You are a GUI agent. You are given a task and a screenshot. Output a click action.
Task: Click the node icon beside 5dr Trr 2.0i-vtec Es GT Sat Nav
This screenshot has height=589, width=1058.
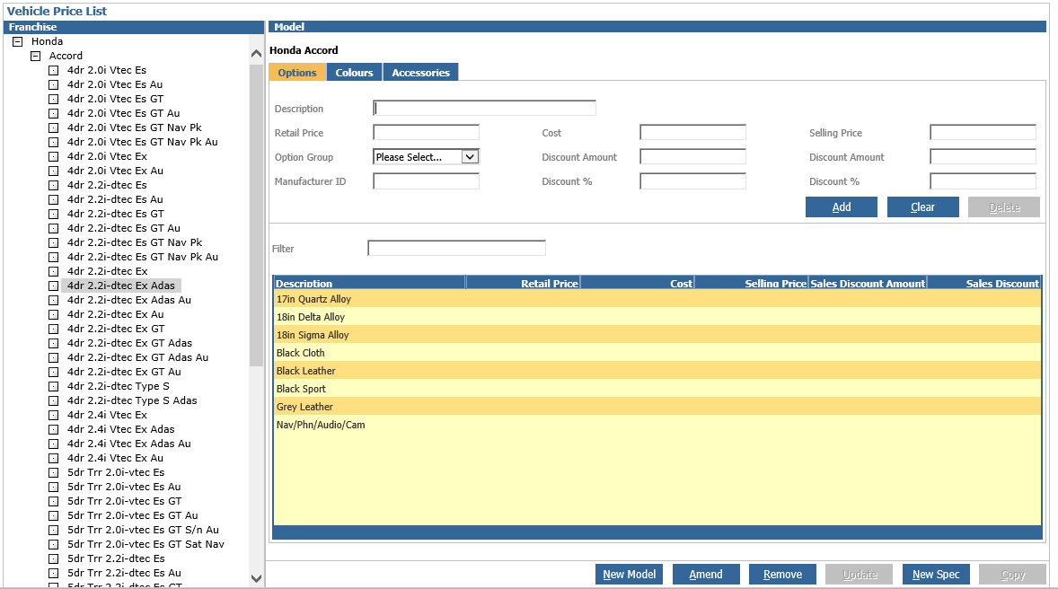[53, 545]
